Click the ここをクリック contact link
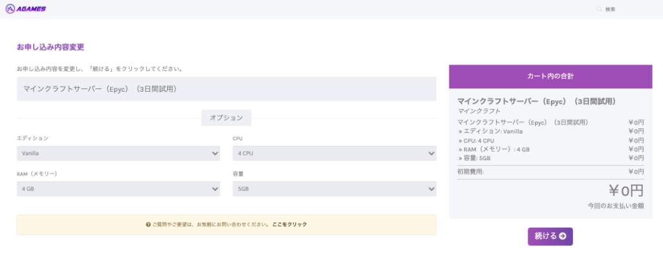Screen dimensions: 663x255 289,225
